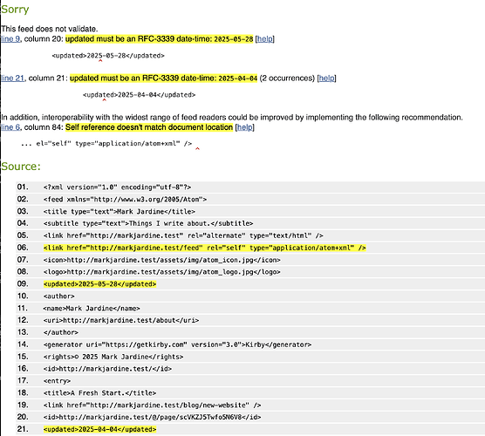Click source line 12 uri about

121,320
